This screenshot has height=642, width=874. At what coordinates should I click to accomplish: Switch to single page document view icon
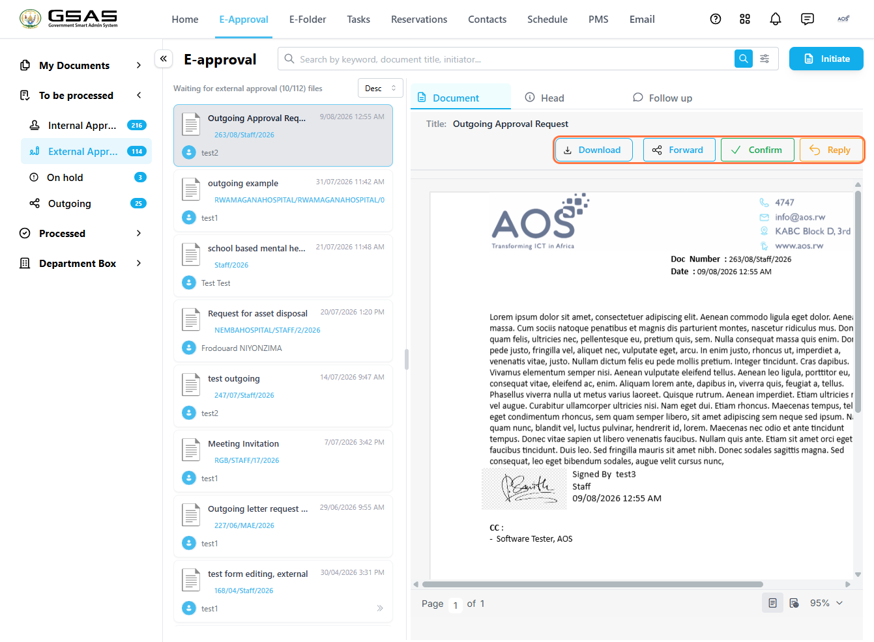click(772, 603)
